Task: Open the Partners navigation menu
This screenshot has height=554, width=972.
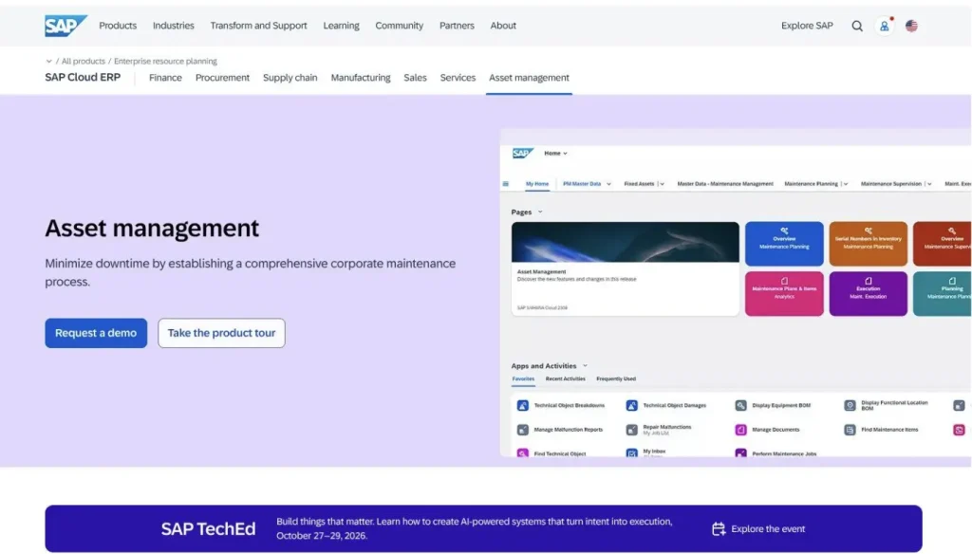Action: 457,26
